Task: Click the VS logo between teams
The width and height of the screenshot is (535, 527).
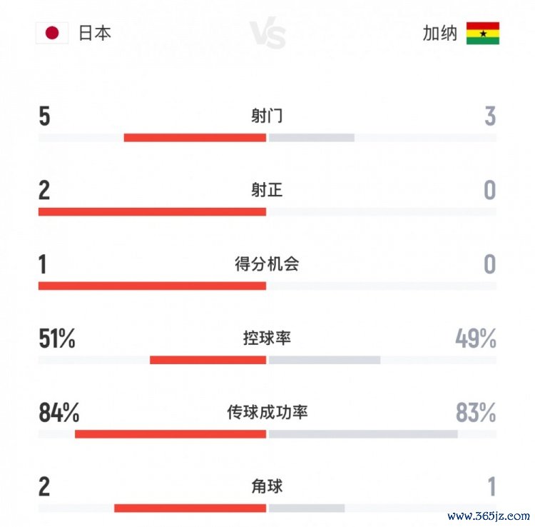Action: (267, 34)
